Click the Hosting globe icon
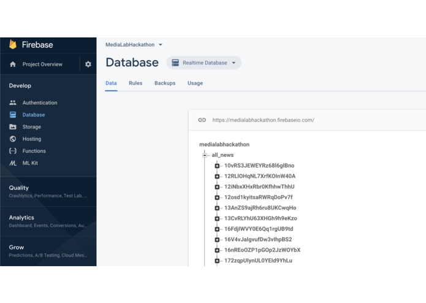 click(13, 139)
